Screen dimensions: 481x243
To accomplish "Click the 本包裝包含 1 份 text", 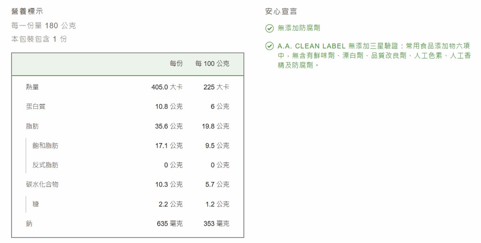I will pyautogui.click(x=39, y=39).
